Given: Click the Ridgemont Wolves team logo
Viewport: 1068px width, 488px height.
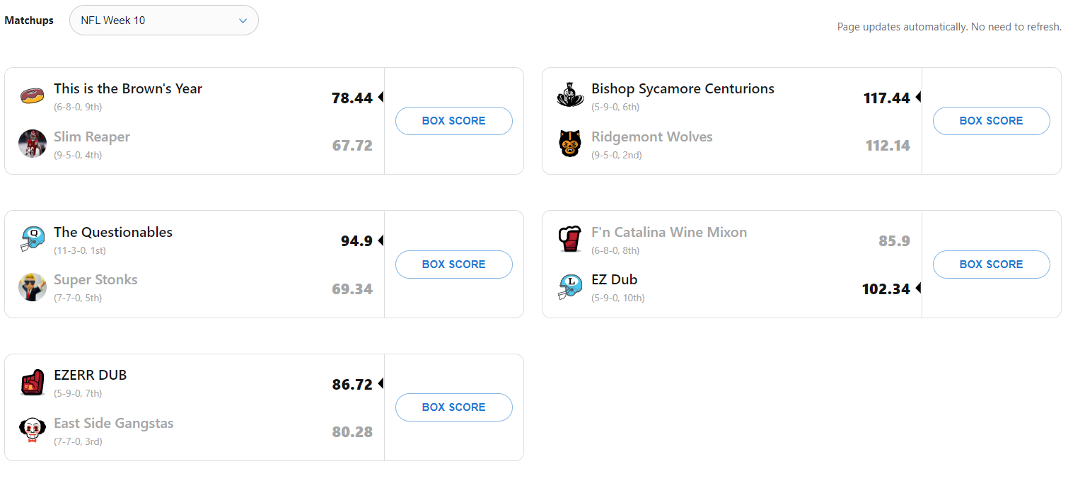Looking at the screenshot, I should [570, 144].
